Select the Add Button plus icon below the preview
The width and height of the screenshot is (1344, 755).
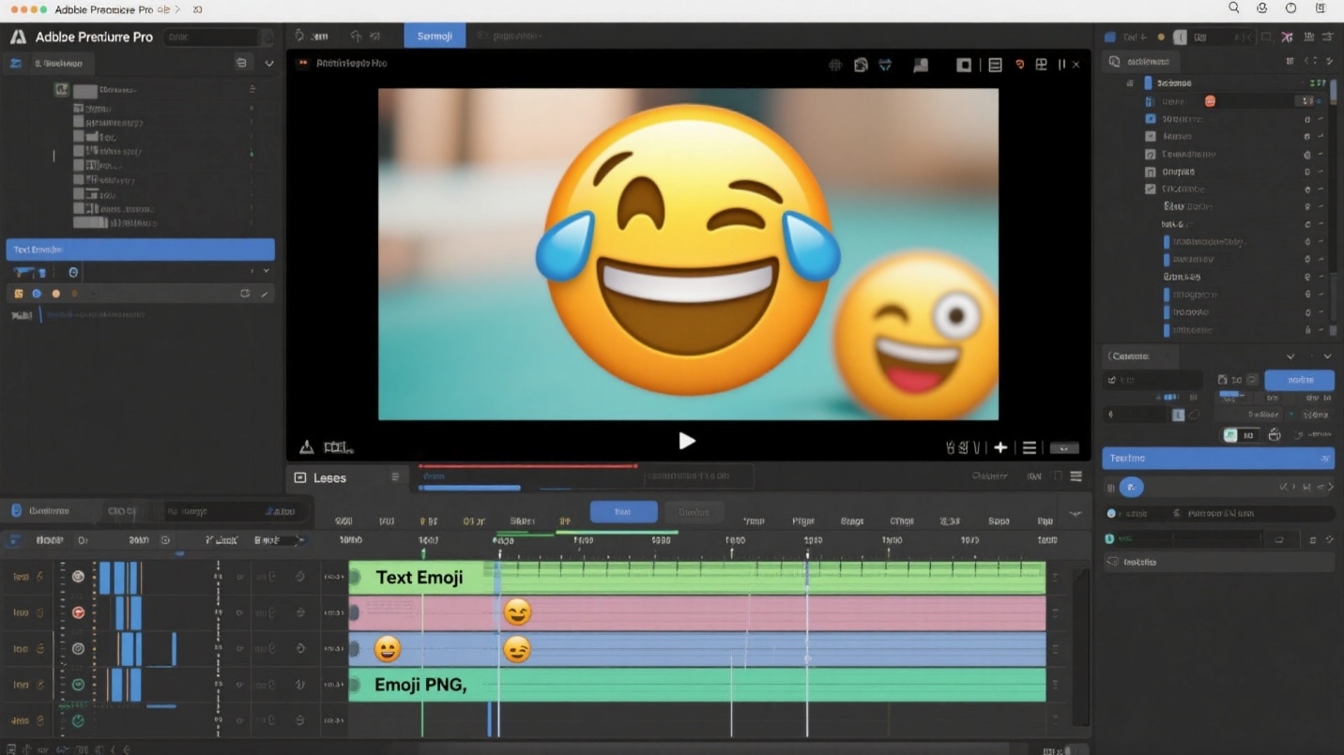(1000, 447)
